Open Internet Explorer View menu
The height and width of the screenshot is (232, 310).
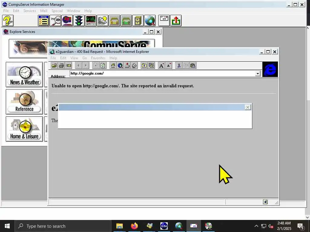coord(74,58)
